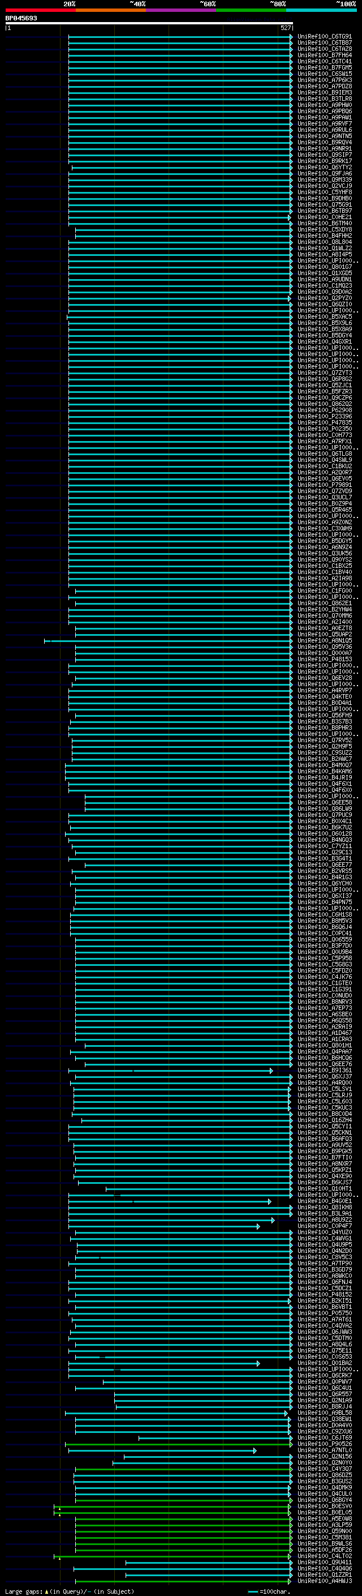Select the UniRef100_C4LT02 label
Screen dimensions: 362x1596
coord(324,1556)
